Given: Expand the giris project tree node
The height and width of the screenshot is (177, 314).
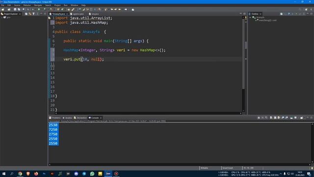Looking at the screenshot, I should (x=2, y=18).
